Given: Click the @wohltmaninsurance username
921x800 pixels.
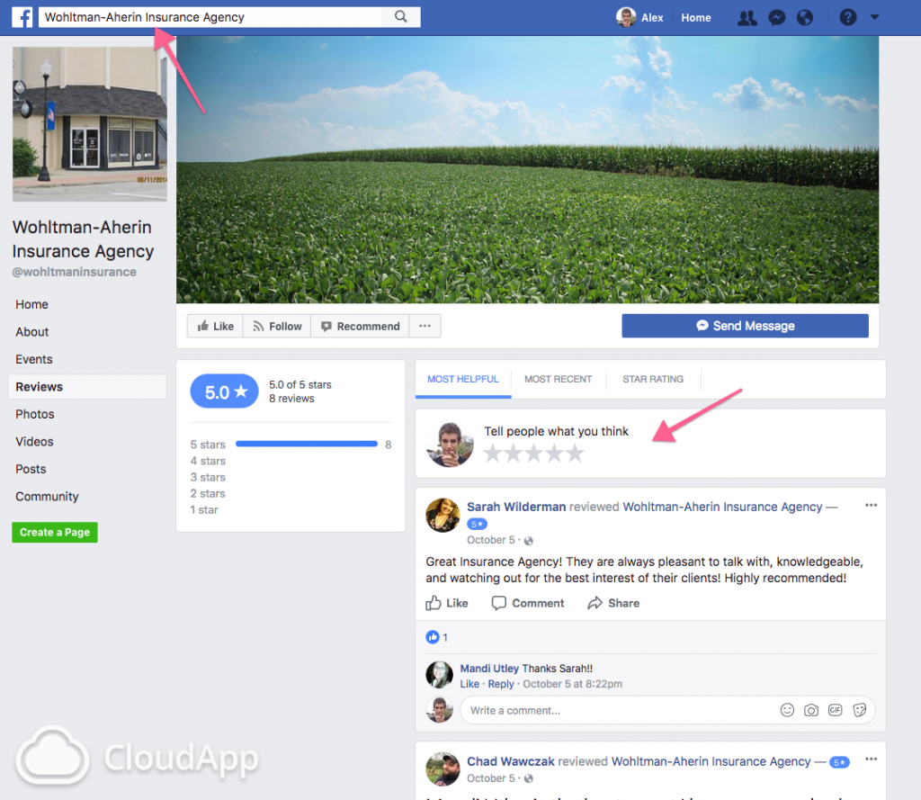Looking at the screenshot, I should [75, 272].
